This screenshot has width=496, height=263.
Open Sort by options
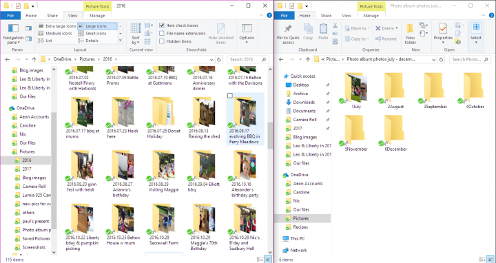tap(136, 34)
